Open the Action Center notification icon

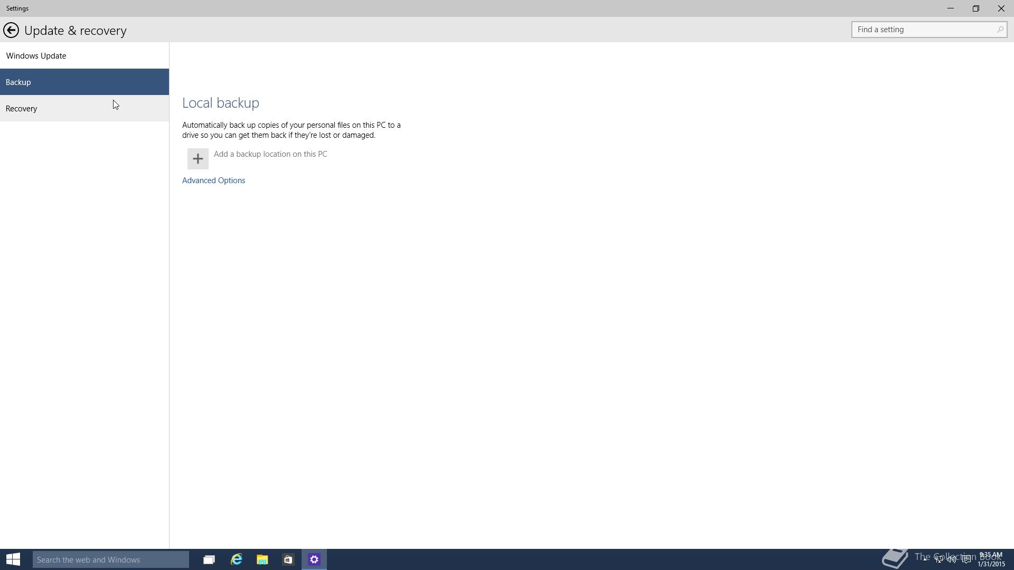(x=966, y=559)
